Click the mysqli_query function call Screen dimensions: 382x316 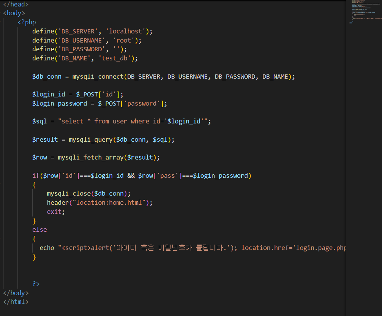[90, 139]
